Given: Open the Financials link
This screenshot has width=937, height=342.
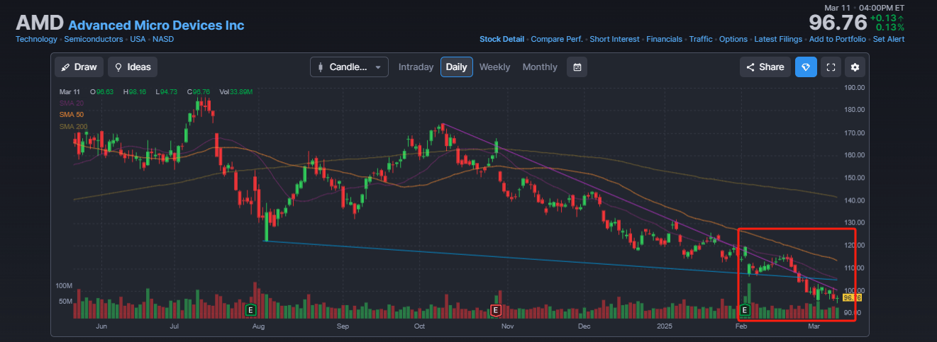Looking at the screenshot, I should [664, 40].
